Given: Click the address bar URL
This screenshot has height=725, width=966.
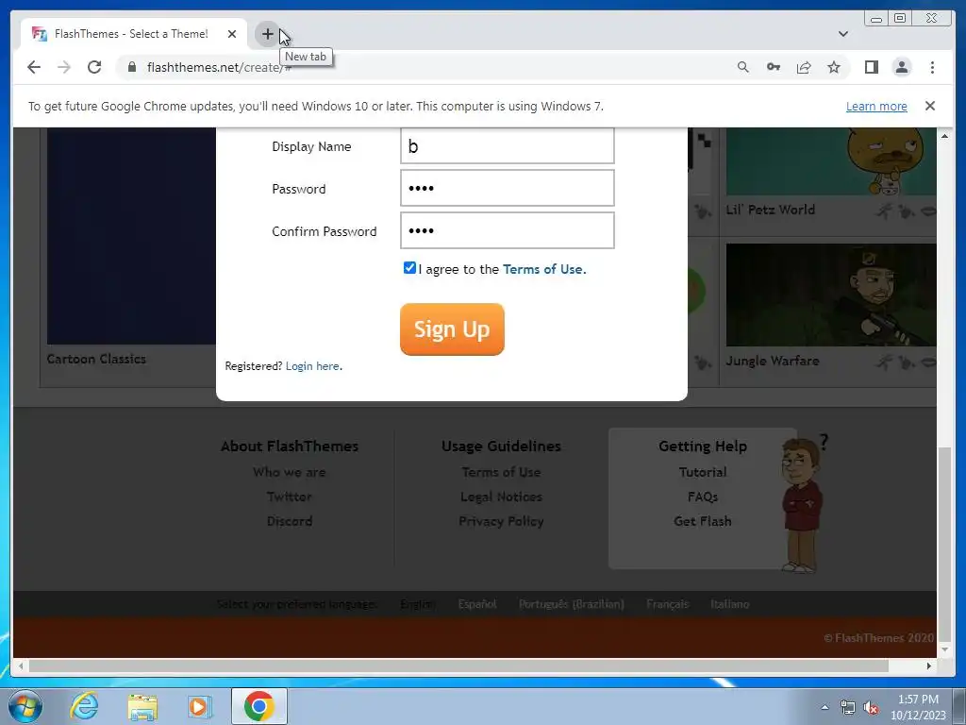Looking at the screenshot, I should [x=219, y=67].
